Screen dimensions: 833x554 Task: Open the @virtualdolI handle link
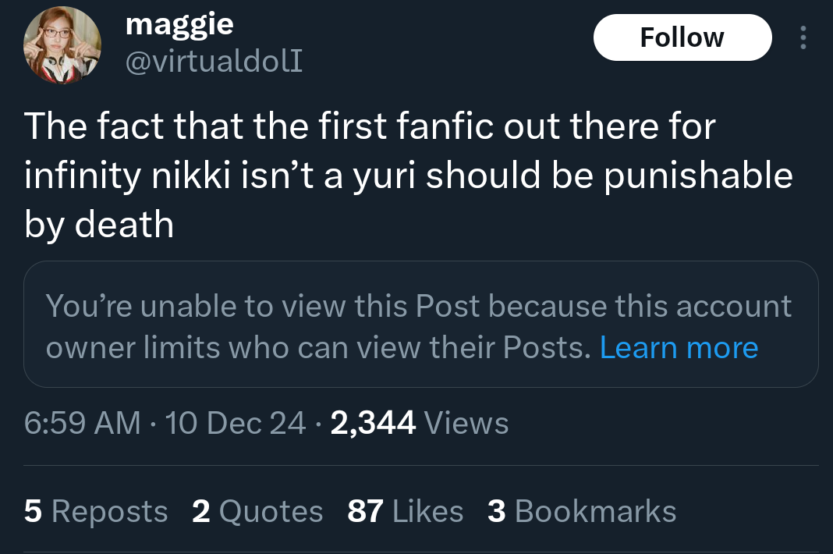pyautogui.click(x=214, y=61)
